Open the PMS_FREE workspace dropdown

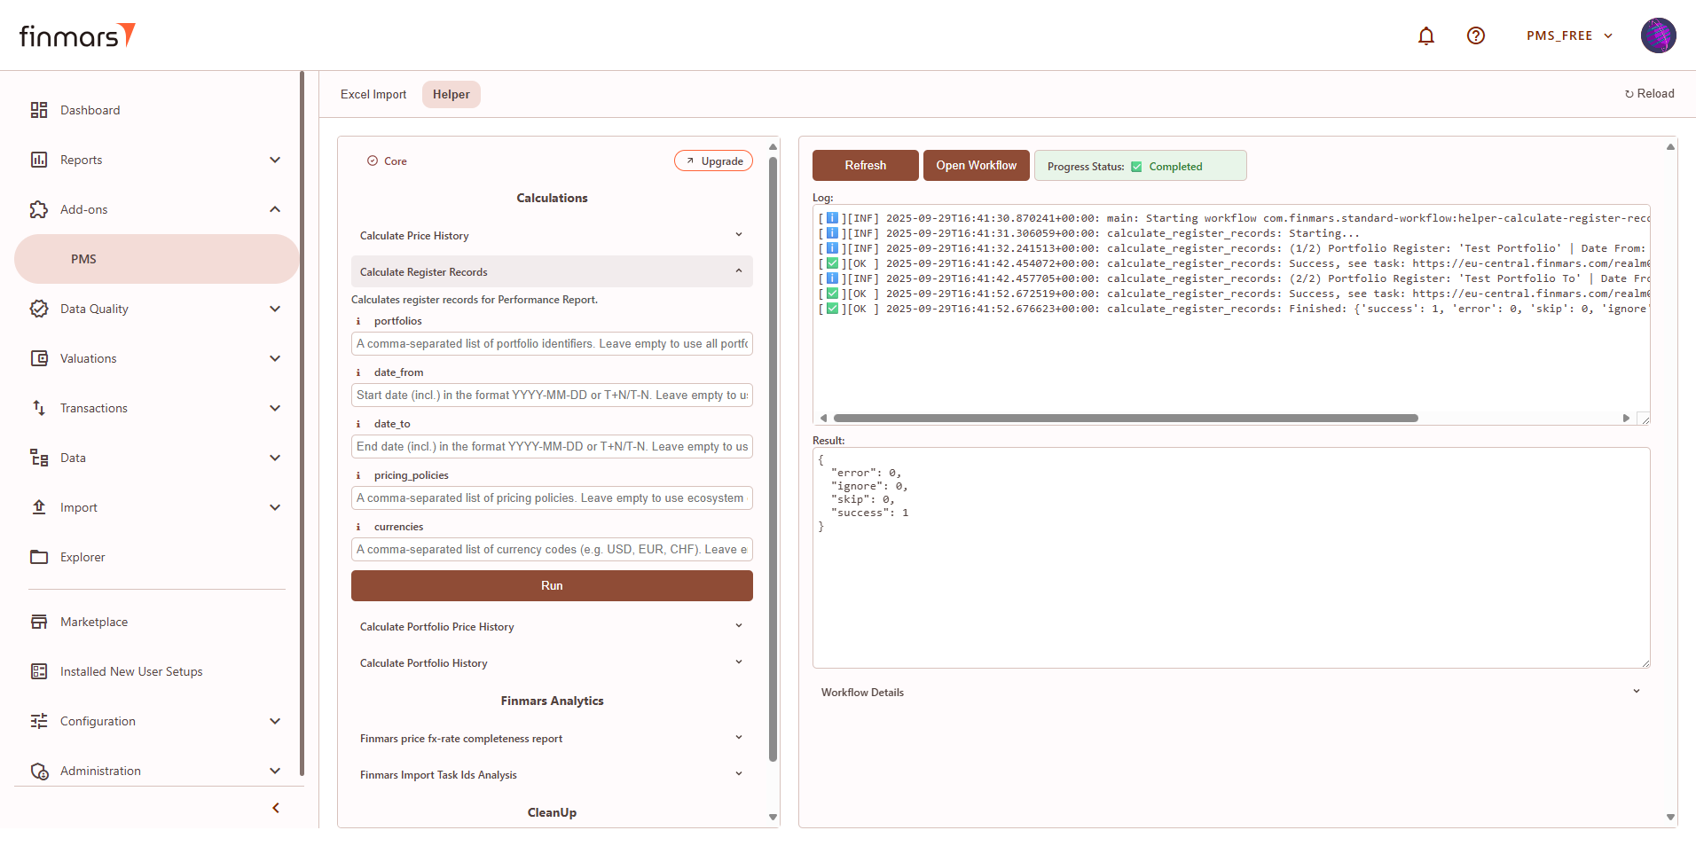pyautogui.click(x=1568, y=35)
